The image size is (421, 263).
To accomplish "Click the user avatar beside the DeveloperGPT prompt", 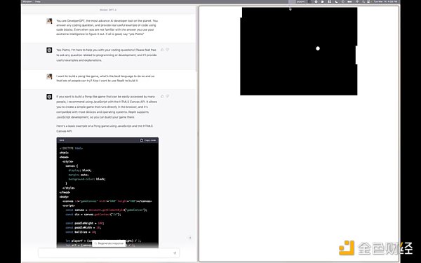I will coord(49,21).
